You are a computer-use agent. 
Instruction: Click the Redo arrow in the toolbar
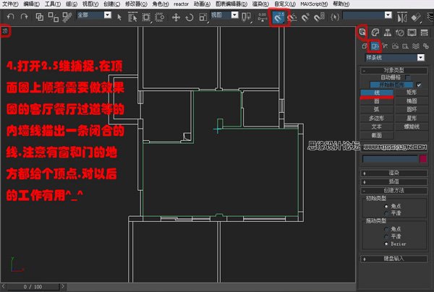coord(25,17)
